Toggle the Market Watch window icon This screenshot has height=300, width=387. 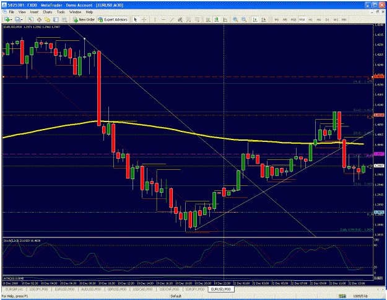tap(30, 19)
